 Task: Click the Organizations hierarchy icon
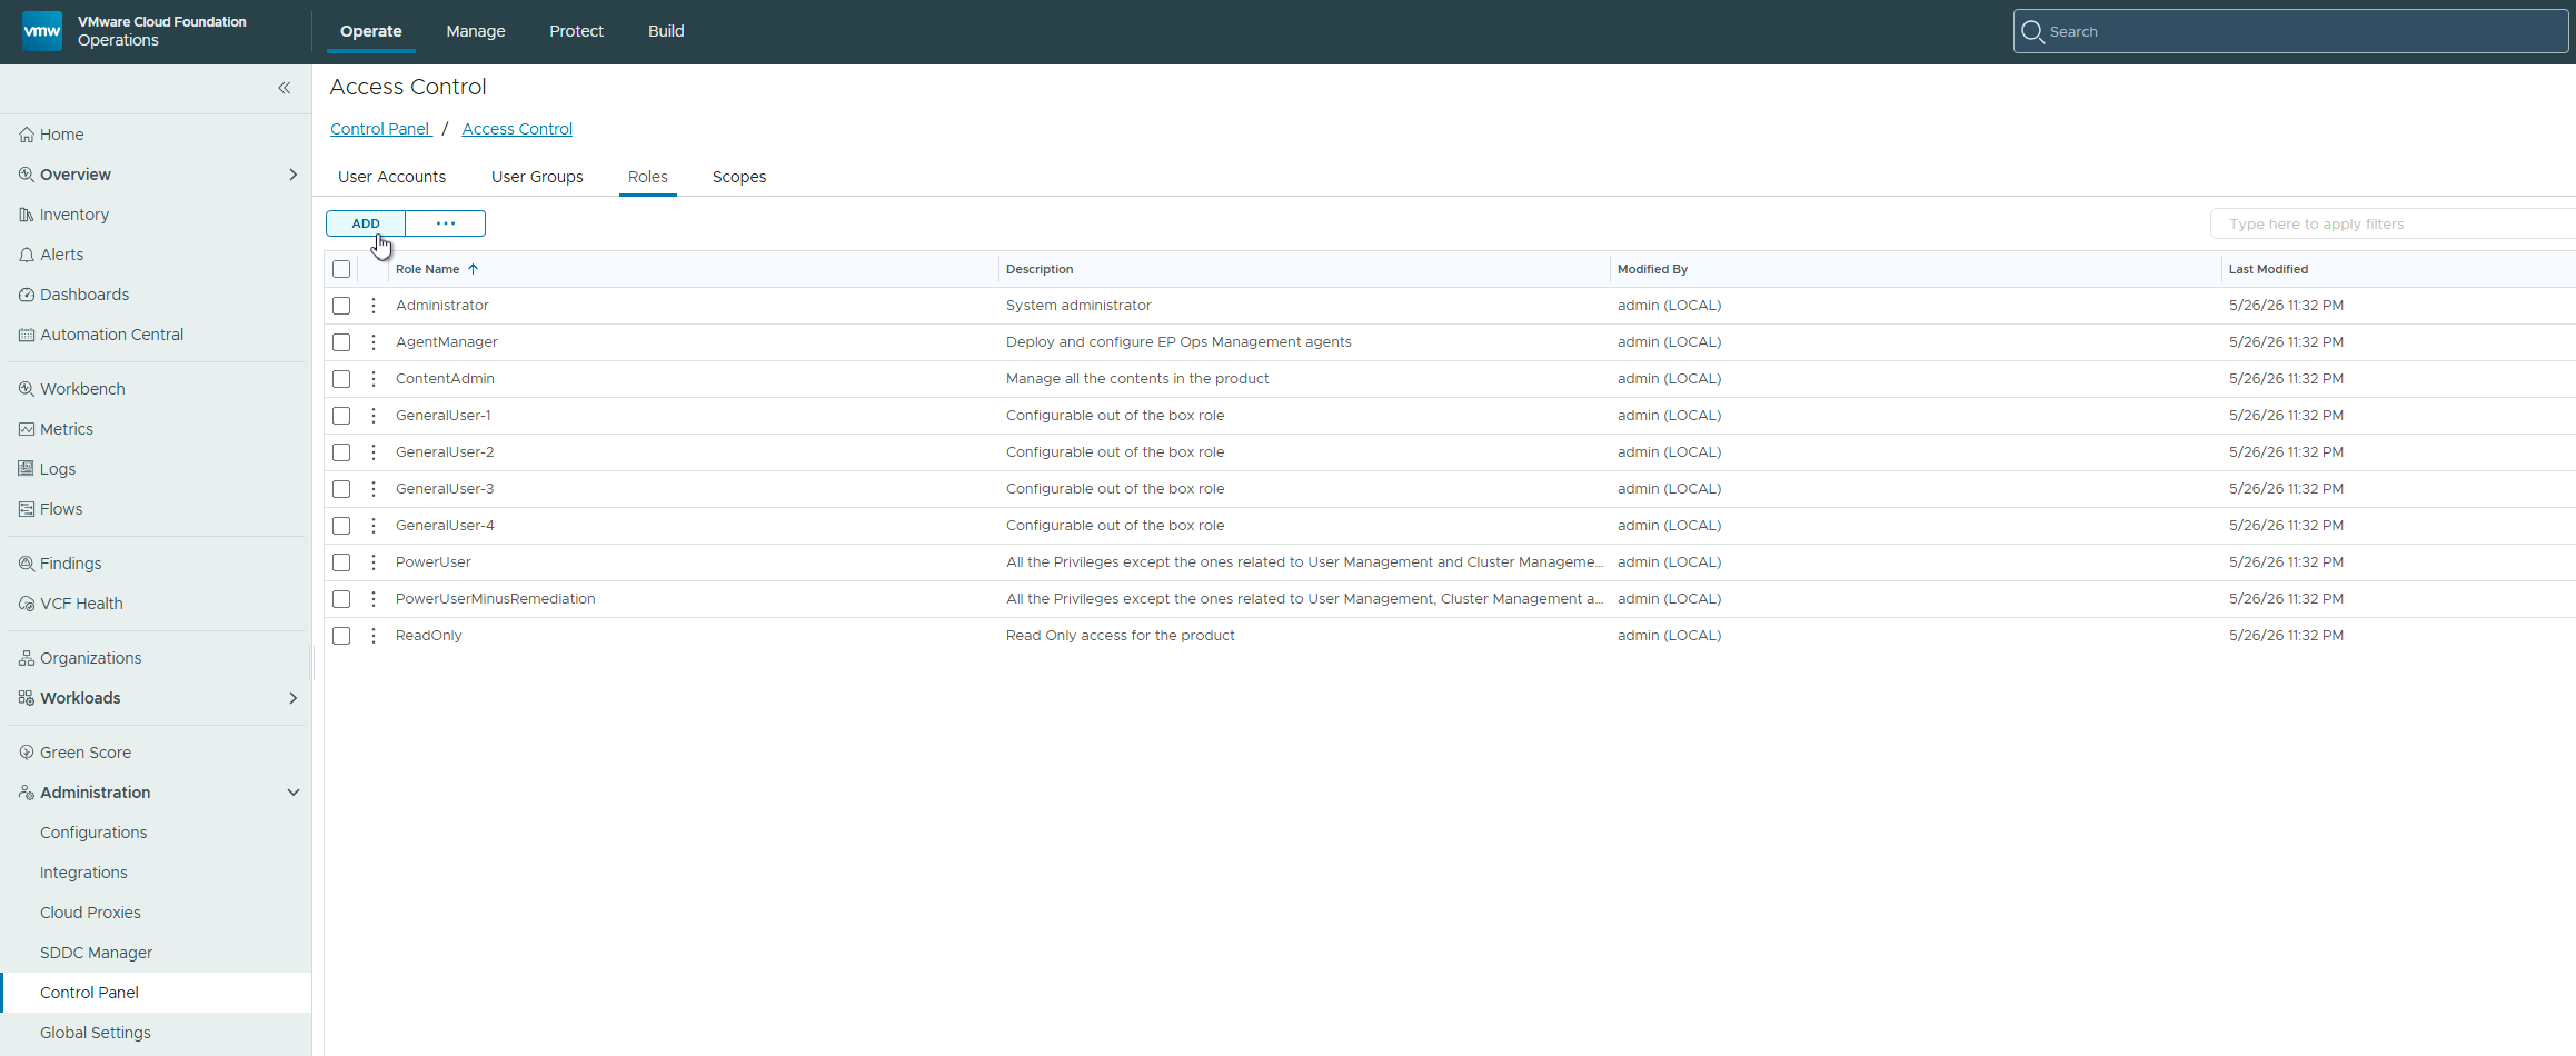26,657
